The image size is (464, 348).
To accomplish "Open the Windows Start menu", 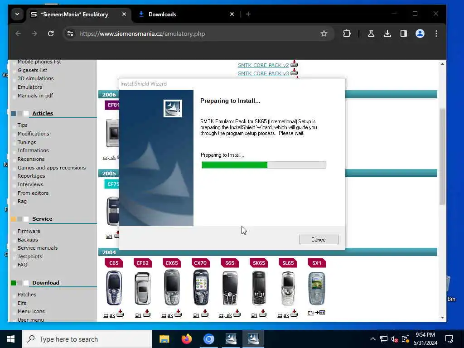I will tap(11, 339).
